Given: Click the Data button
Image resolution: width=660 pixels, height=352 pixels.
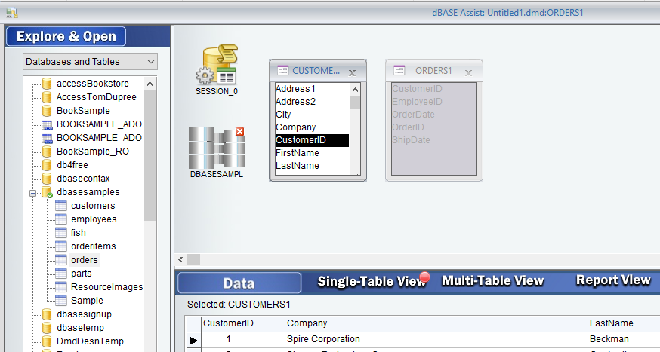Looking at the screenshot, I should [239, 283].
